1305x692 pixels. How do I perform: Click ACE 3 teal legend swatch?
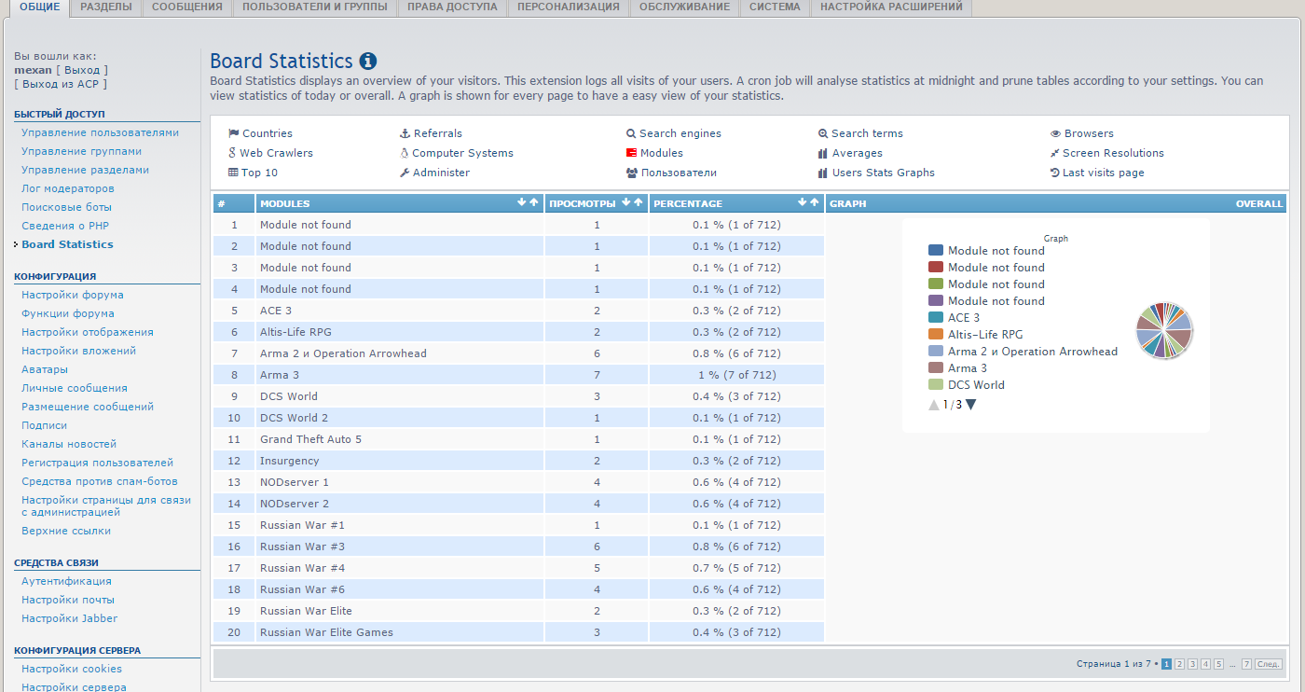936,318
